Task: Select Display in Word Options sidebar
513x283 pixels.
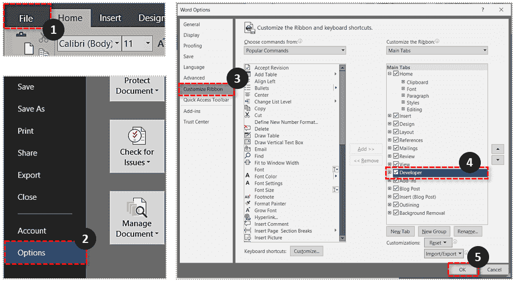Action: point(191,35)
